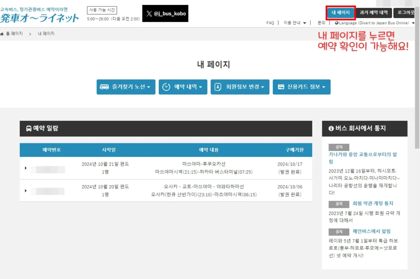
Task: Click the page vertical scrollbar
Action: click(x=417, y=82)
